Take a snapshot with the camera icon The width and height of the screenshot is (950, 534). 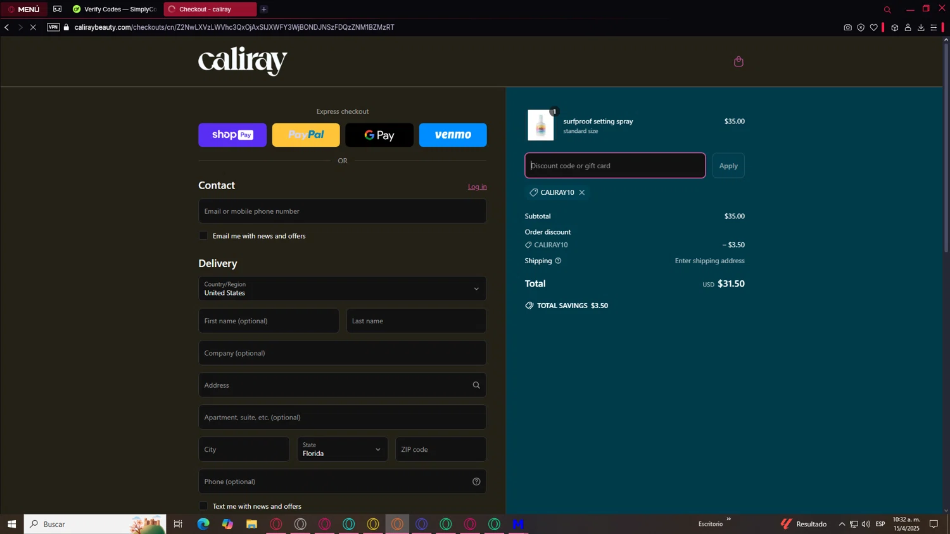pos(847,27)
